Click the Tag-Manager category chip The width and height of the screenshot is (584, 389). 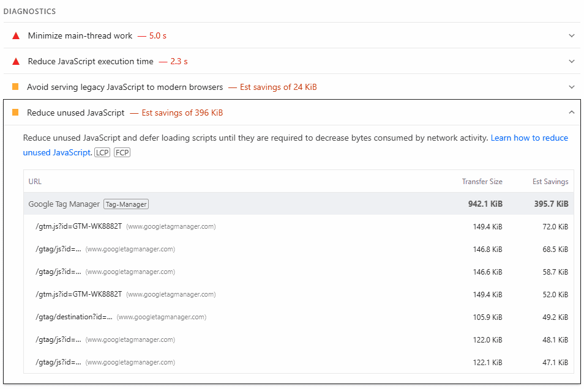pyautogui.click(x=126, y=204)
